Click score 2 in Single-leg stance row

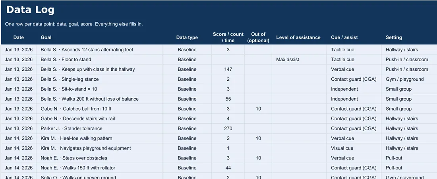tap(228, 79)
